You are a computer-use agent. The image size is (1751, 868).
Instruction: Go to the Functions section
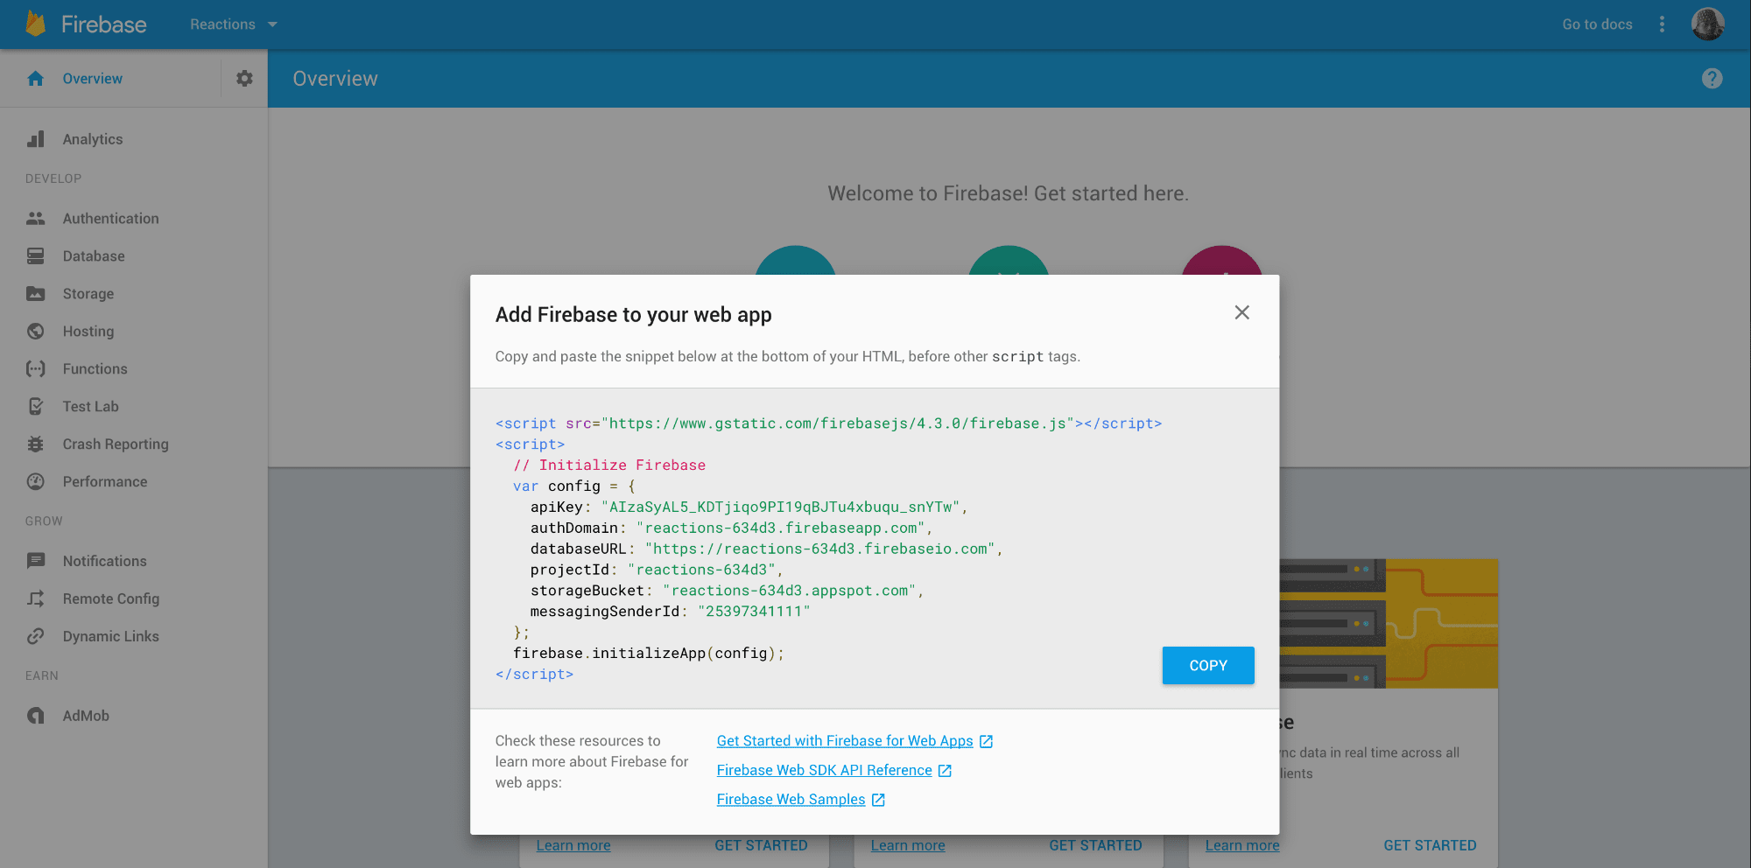tap(95, 369)
